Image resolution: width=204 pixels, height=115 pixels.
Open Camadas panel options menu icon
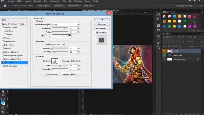coord(202,34)
